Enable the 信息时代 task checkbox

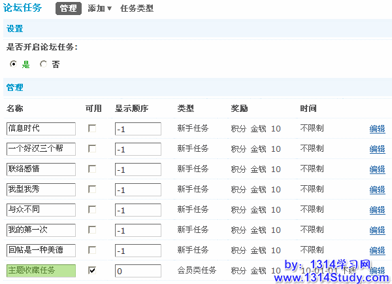[x=92, y=128]
